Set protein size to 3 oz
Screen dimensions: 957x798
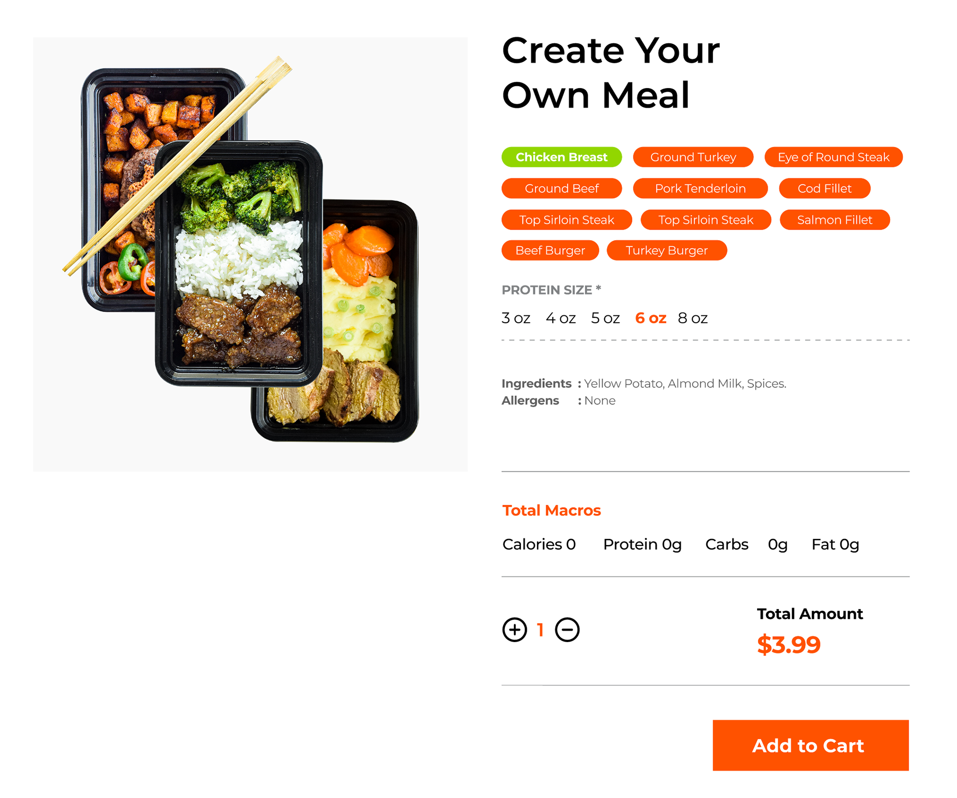(x=516, y=318)
